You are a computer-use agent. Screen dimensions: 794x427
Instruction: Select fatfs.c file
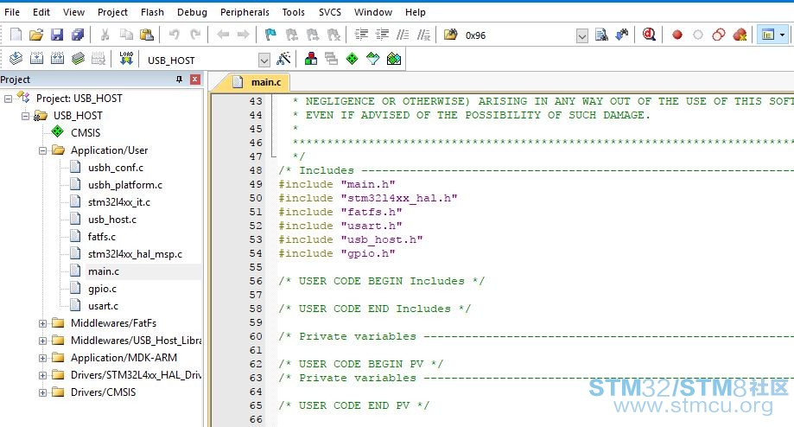click(x=102, y=237)
